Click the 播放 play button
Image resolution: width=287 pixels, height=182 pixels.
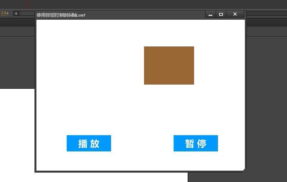click(x=89, y=143)
